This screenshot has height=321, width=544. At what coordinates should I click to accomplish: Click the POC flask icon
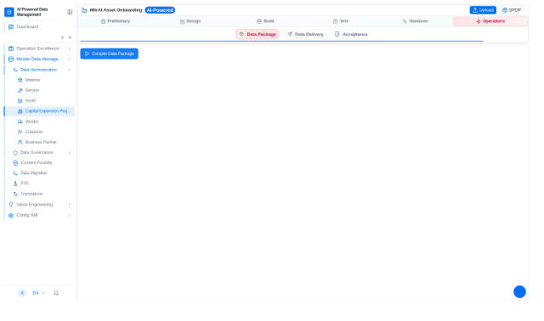pos(15,183)
